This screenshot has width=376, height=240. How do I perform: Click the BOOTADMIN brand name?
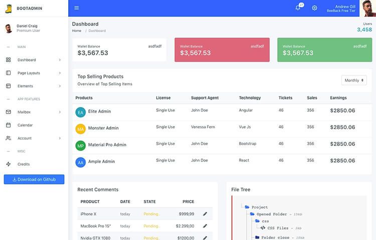click(29, 8)
